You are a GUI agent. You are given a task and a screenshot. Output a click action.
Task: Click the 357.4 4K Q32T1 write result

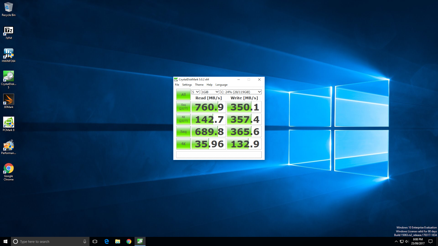click(244, 119)
